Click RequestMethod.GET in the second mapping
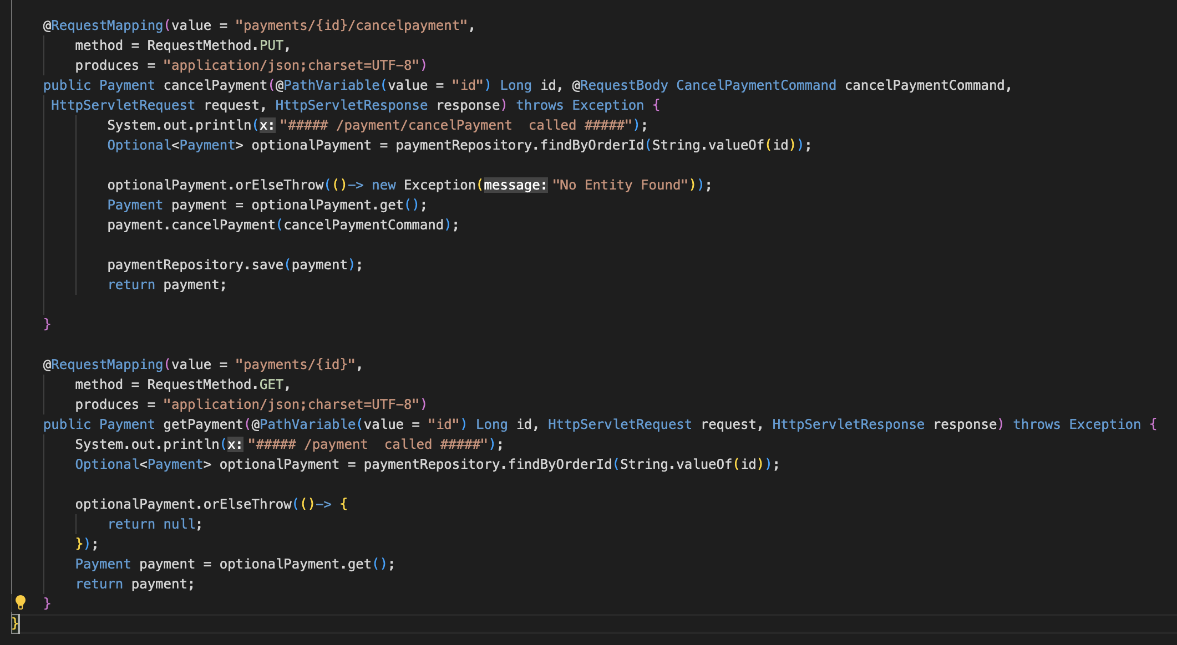This screenshot has height=645, width=1177. (215, 385)
